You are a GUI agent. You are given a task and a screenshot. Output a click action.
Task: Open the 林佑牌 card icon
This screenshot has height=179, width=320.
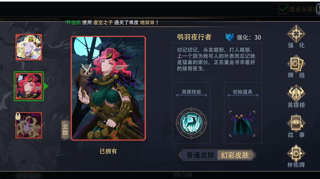[x=296, y=153]
